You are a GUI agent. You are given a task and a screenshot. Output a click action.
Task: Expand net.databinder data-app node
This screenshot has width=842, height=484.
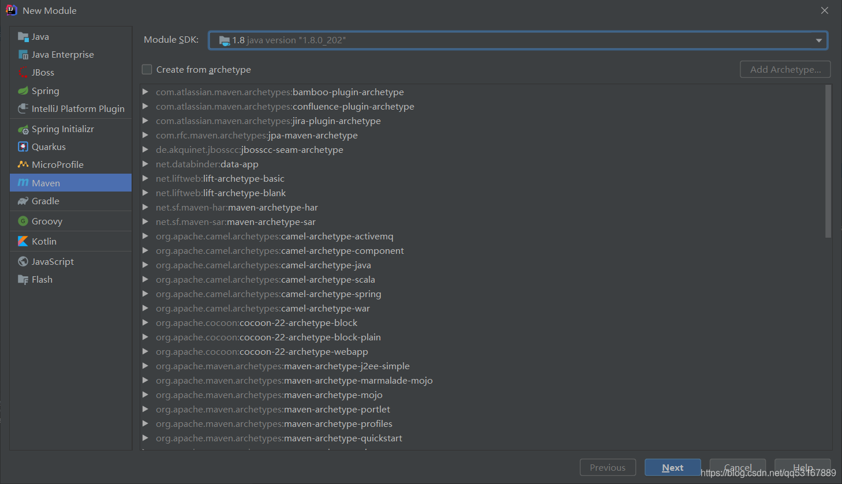coord(145,164)
